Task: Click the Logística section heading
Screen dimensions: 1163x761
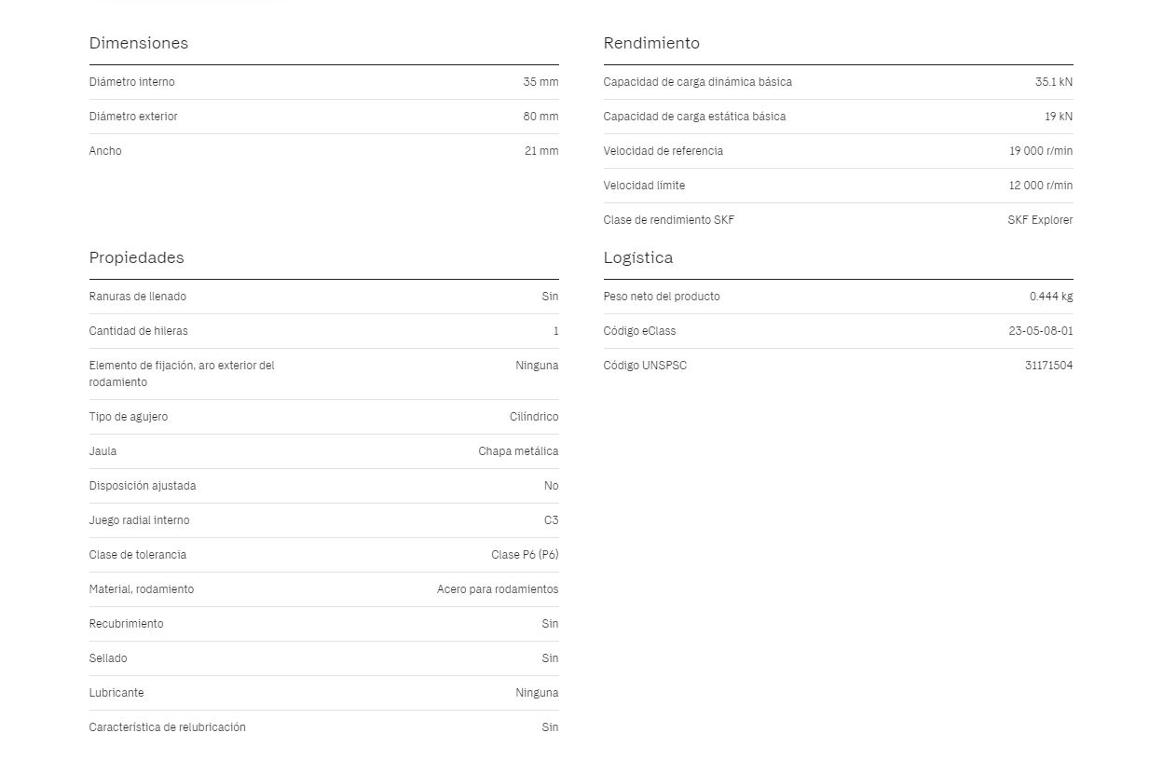Action: point(637,257)
